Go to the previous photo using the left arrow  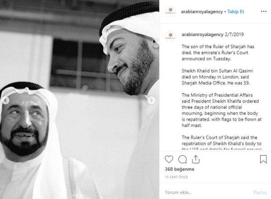coord(6,100)
